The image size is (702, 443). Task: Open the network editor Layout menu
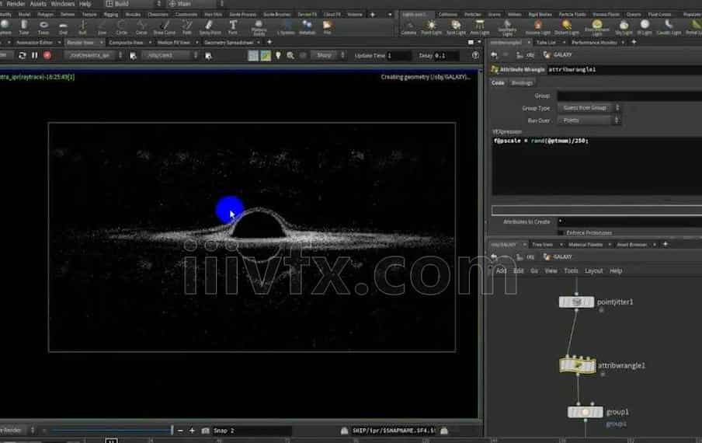coord(593,270)
